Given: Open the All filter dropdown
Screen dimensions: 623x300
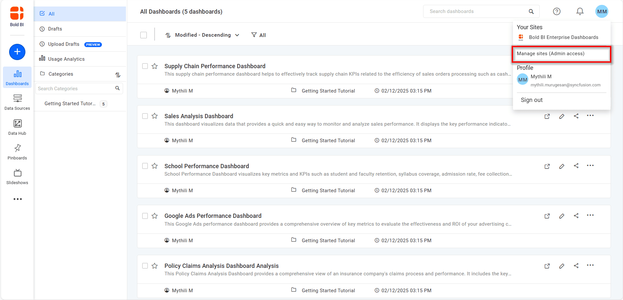Looking at the screenshot, I should [x=259, y=35].
